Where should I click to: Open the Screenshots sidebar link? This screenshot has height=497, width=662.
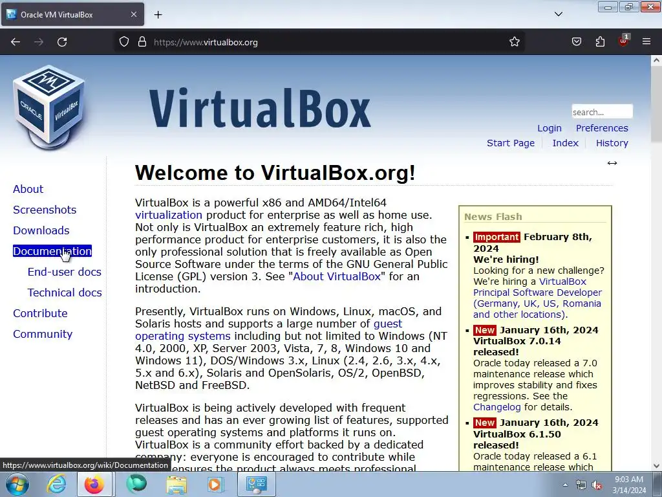pyautogui.click(x=45, y=210)
